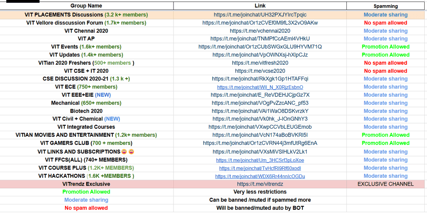Select the VIT Vellore disscussion Forum cell

pyautogui.click(x=86, y=23)
